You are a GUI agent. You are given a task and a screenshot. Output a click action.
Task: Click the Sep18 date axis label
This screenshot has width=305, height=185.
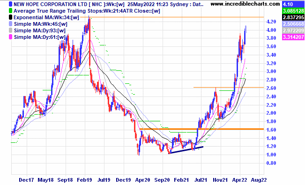coord(65,180)
